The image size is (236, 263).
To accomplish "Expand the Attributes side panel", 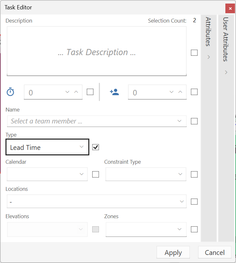I will click(209, 57).
